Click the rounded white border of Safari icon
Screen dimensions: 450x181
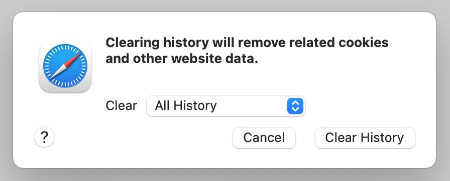click(65, 89)
